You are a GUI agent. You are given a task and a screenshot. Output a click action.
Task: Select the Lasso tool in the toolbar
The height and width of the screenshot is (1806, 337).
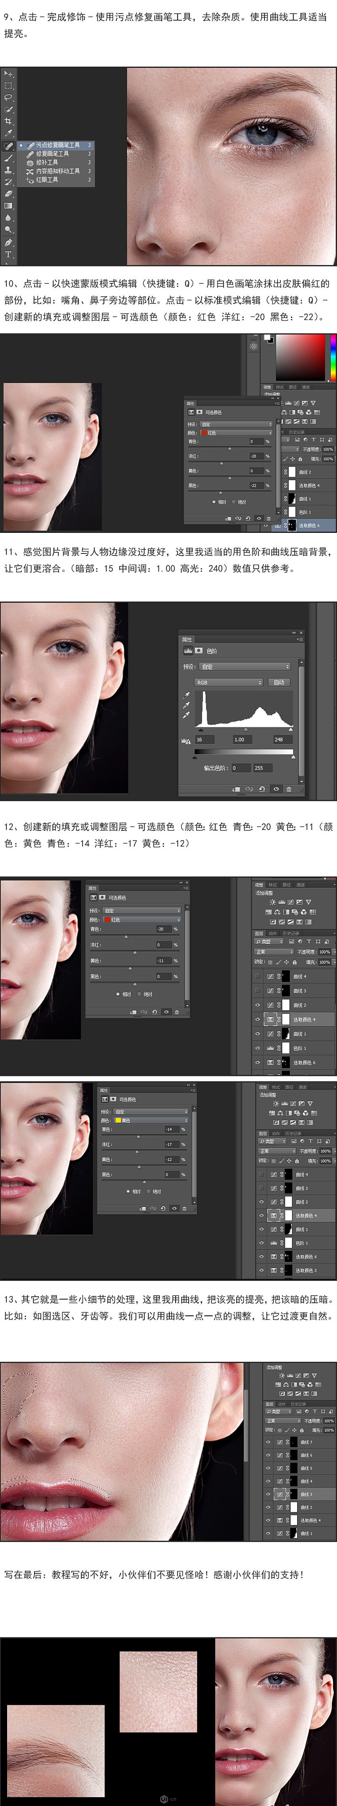coord(8,97)
